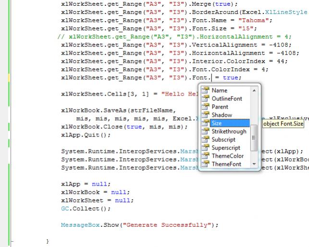
Task: Click the HorizontalAlignment = -4108 line
Action: coord(180,53)
